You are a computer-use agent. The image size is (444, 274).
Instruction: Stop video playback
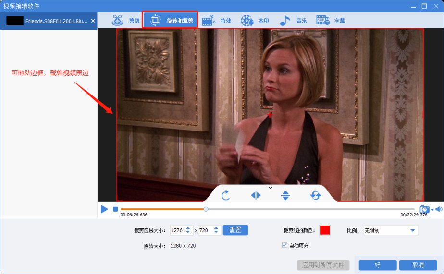115,209
